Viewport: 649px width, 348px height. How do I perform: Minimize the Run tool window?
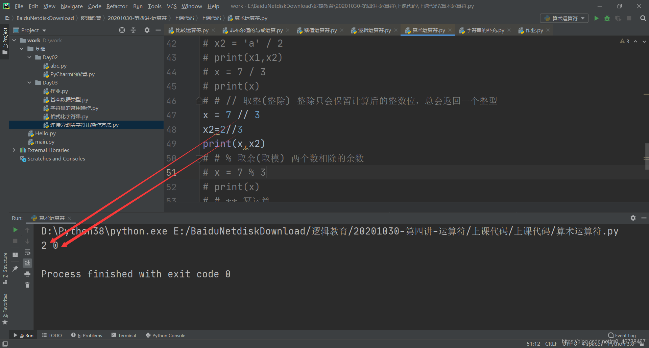click(644, 218)
